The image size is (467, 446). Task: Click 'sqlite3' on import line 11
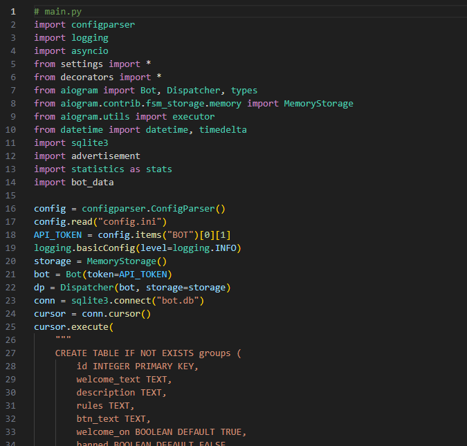click(90, 143)
